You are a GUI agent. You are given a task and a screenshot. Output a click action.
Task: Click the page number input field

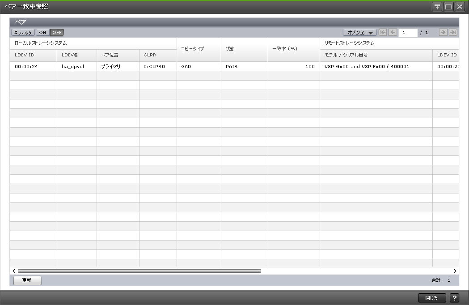[x=408, y=32]
